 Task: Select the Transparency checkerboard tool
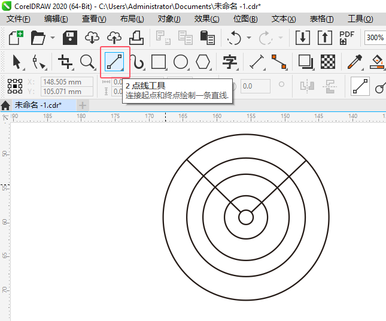point(327,62)
